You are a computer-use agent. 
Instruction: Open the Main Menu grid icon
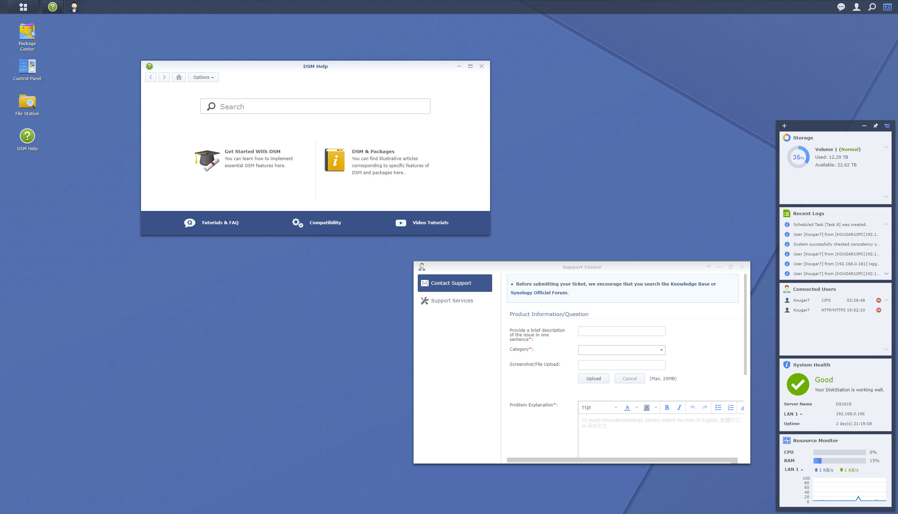(x=23, y=7)
